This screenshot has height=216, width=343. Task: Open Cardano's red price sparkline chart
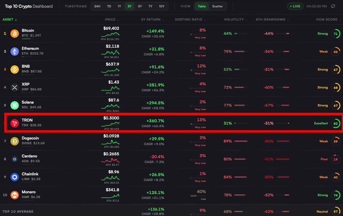point(110,160)
